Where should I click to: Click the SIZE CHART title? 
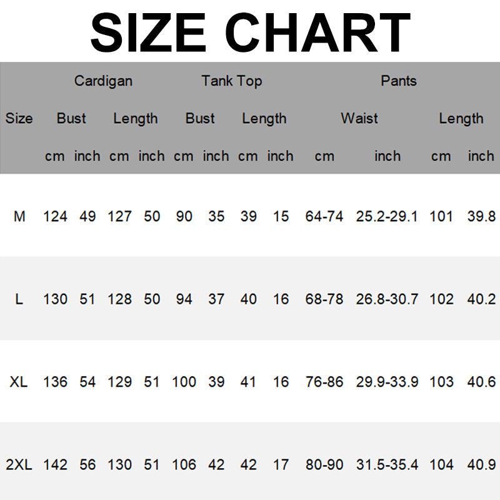pos(250,31)
